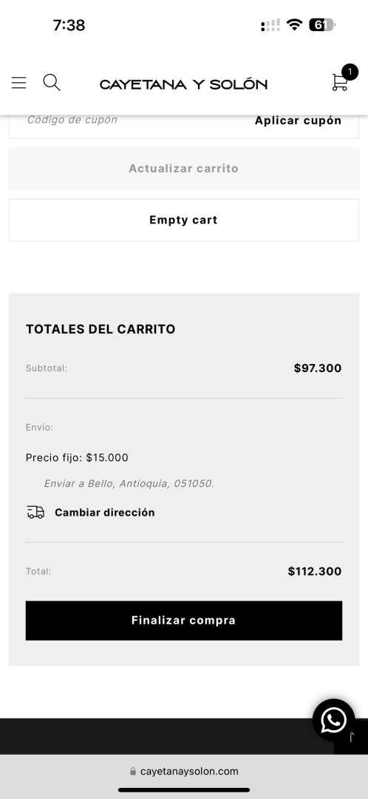Click the Cayetana y Solón logo
This screenshot has height=799, width=368.
183,84
